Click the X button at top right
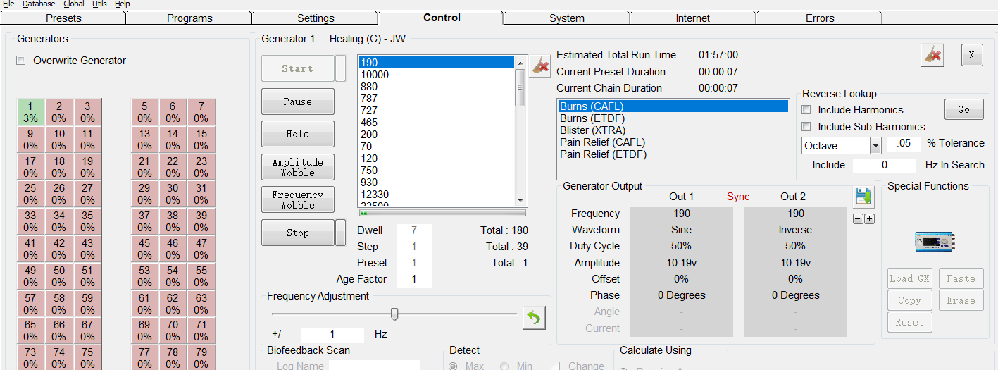998x370 pixels. pos(972,56)
